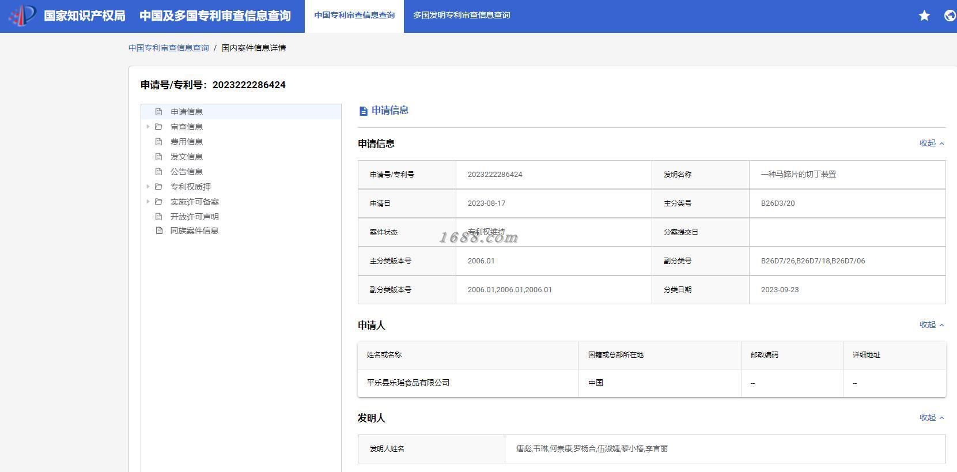Click document icon beside 发文信息

[x=158, y=157]
